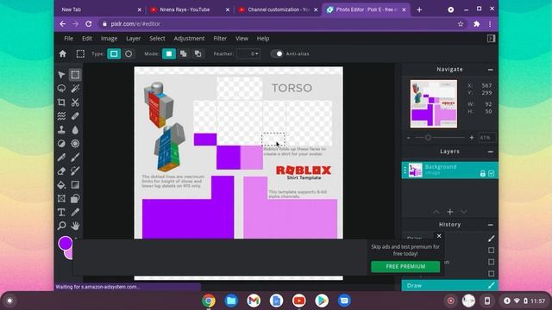Image resolution: width=552 pixels, height=310 pixels.
Task: Open the Help menu
Action: pos(262,38)
